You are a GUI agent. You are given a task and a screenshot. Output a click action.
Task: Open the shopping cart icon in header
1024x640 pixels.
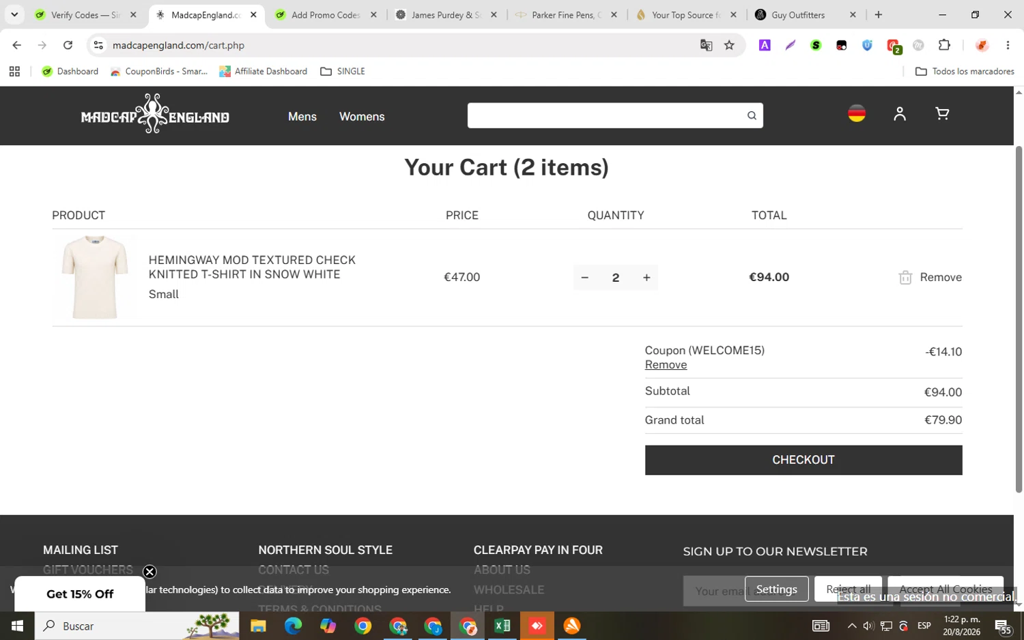[x=942, y=114]
